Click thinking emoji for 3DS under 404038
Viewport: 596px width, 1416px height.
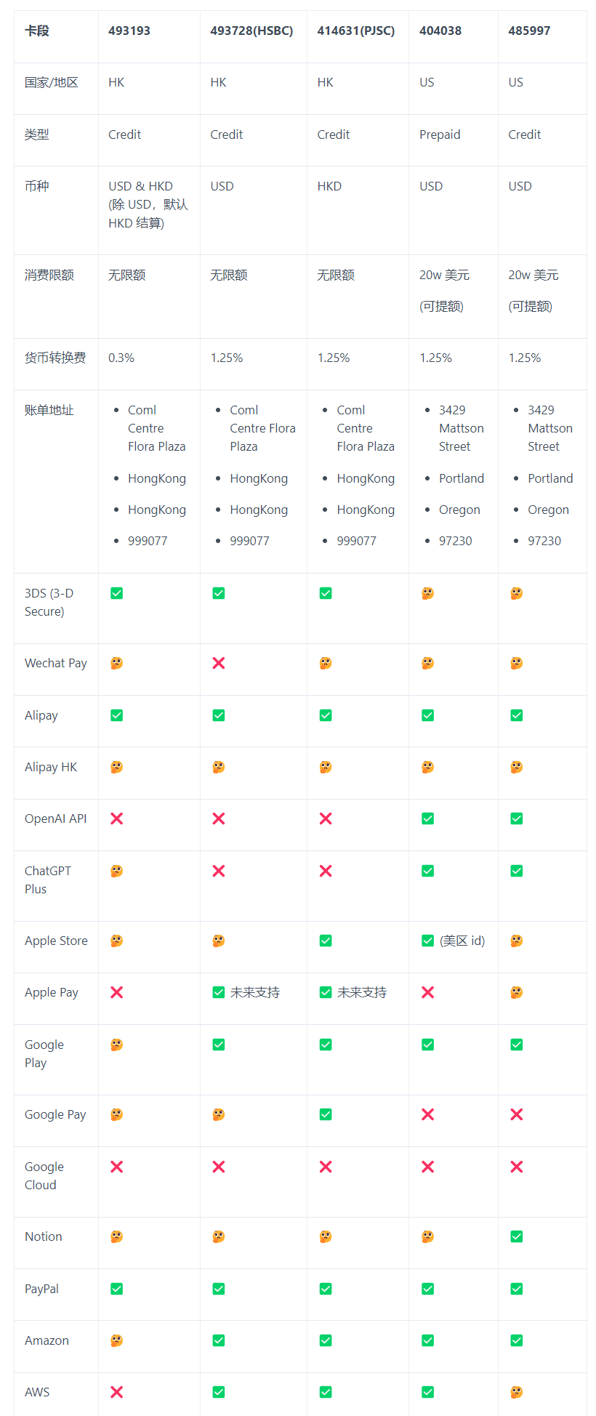coord(428,593)
